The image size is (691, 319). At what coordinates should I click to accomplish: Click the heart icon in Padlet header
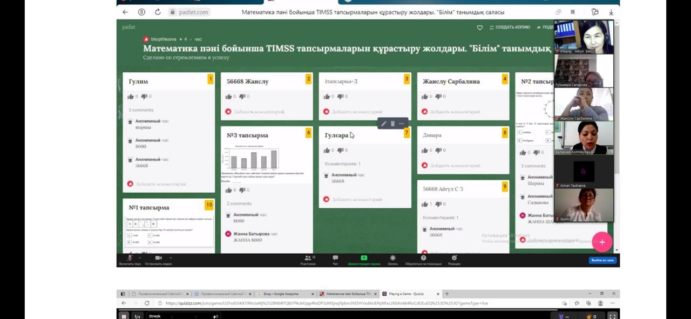point(479,28)
